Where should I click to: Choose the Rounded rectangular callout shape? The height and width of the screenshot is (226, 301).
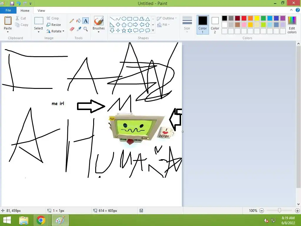pos(136,30)
